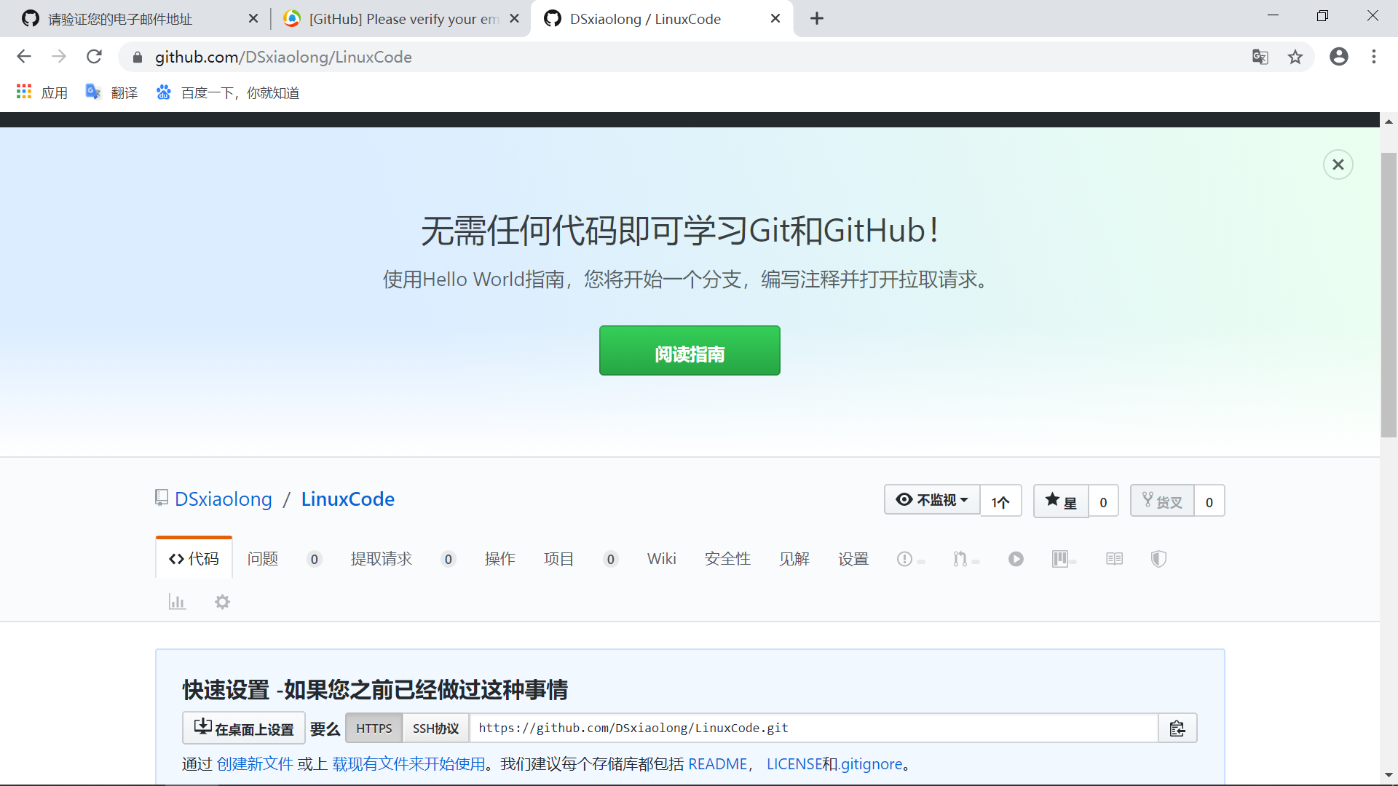Click the clipboard copy URL icon

(x=1177, y=729)
